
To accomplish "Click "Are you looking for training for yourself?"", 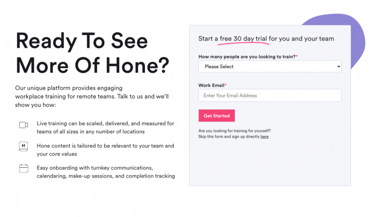I will point(234,131).
